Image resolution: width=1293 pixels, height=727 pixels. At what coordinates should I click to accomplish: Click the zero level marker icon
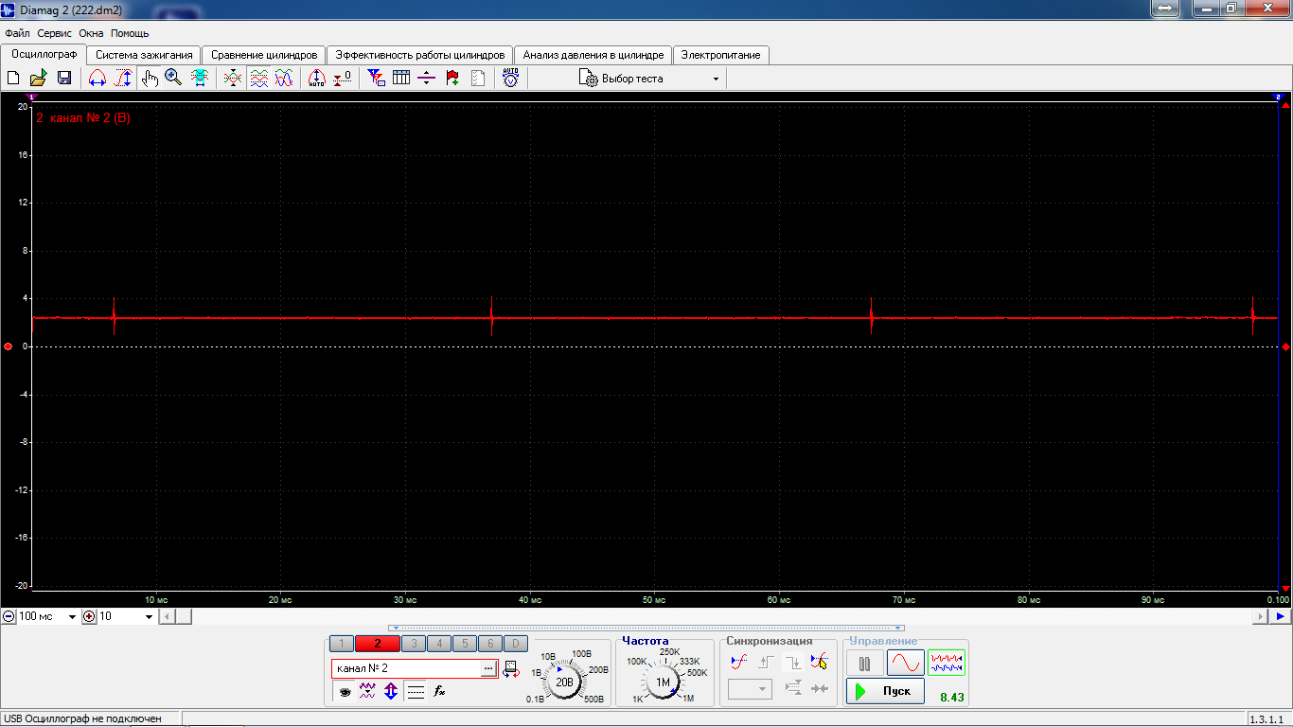coord(343,79)
